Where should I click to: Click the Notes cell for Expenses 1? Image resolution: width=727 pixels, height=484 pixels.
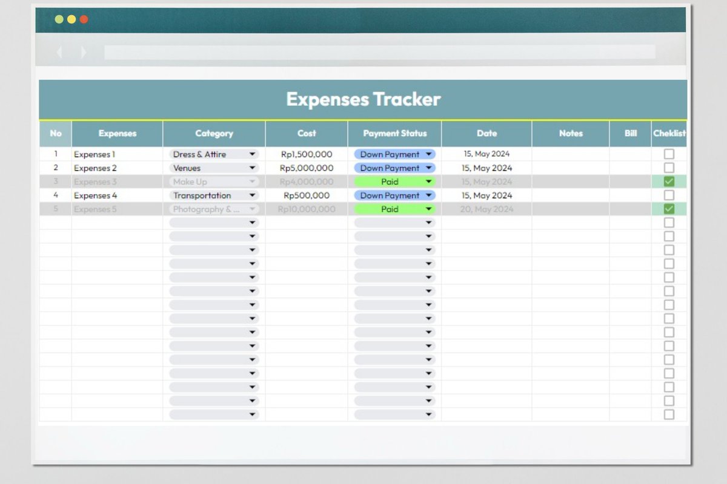pos(571,154)
